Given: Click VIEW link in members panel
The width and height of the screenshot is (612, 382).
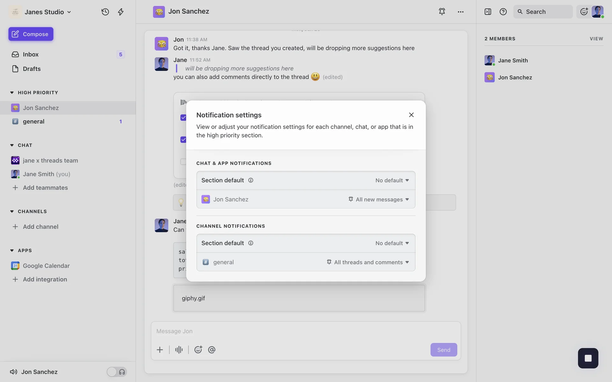Looking at the screenshot, I should point(596,39).
